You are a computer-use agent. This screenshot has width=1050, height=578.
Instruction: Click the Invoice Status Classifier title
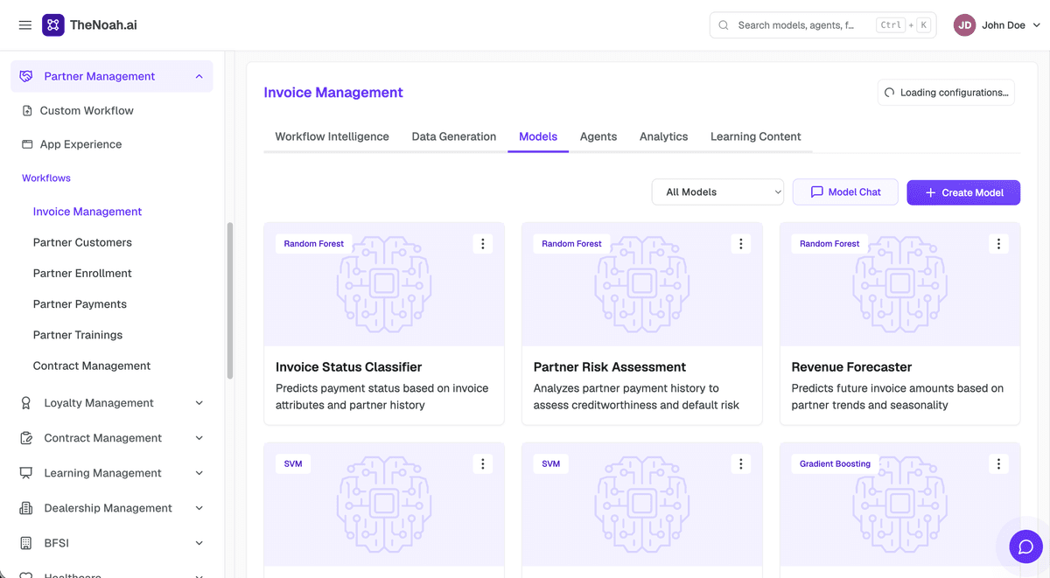click(349, 367)
